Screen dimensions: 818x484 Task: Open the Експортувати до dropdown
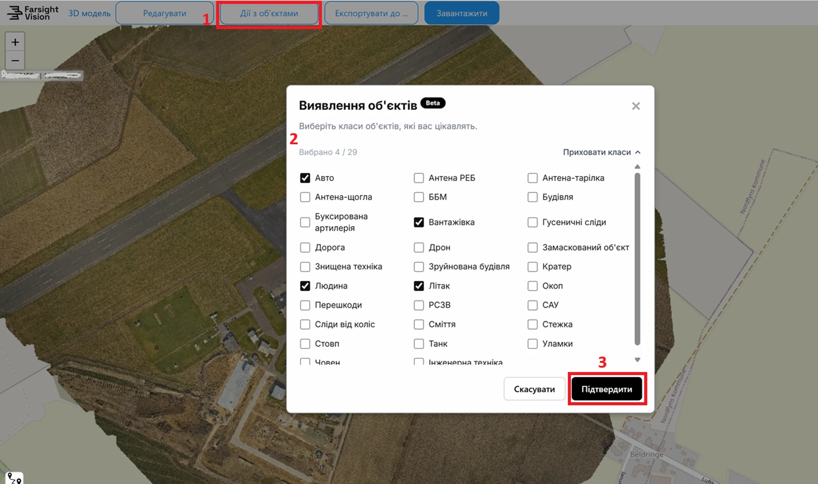tap(371, 13)
